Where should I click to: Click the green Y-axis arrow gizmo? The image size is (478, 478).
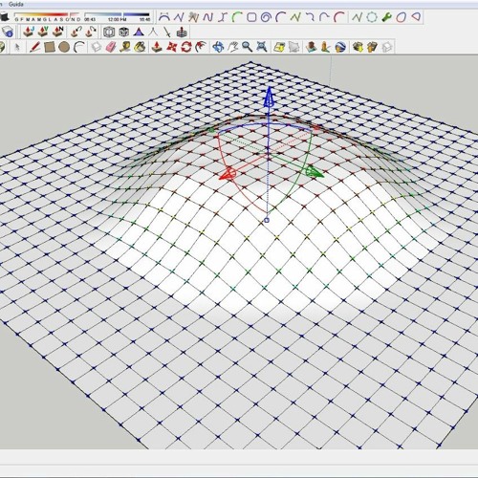click(x=314, y=172)
